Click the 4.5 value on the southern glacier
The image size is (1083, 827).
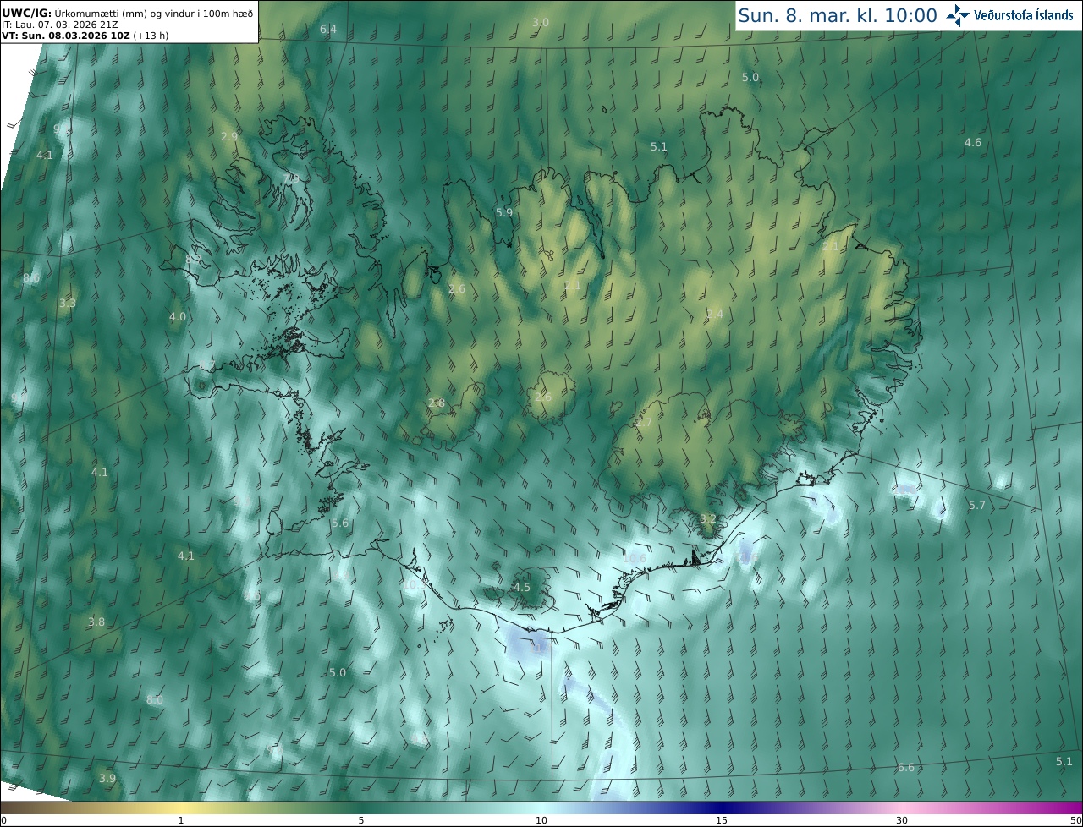tap(522, 587)
